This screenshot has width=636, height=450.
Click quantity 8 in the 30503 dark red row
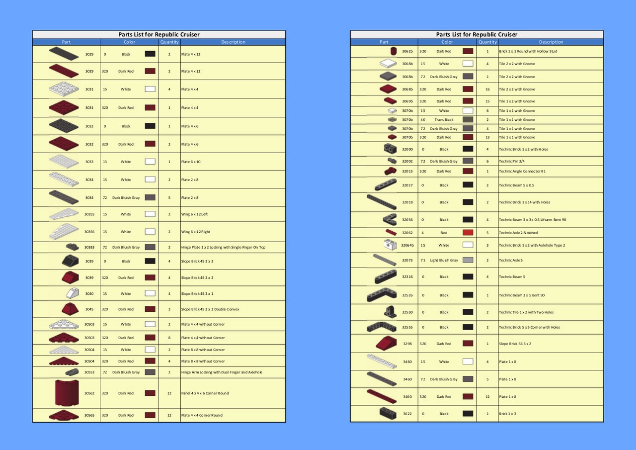[169, 338]
